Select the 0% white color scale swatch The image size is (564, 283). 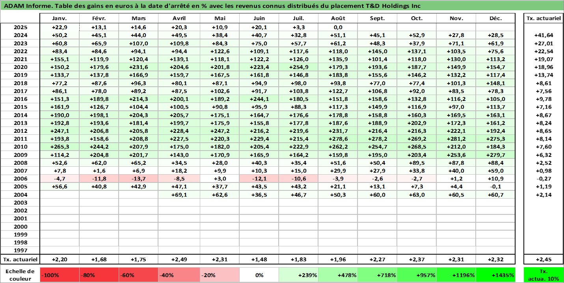tap(259, 275)
